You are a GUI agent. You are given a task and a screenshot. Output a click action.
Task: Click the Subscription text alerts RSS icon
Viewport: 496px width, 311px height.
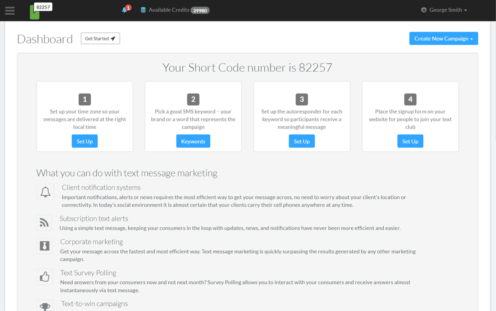pos(44,222)
